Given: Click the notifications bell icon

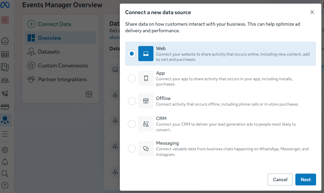Looking at the screenshot, I should tap(5, 162).
